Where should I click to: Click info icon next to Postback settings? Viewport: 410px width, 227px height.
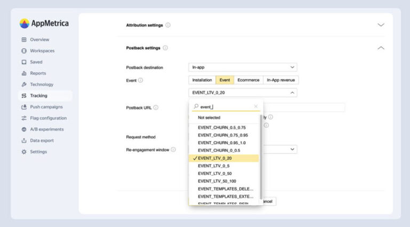pyautogui.click(x=165, y=48)
